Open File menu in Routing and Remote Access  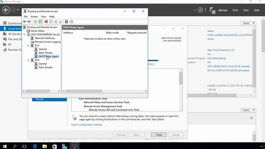click(26, 17)
